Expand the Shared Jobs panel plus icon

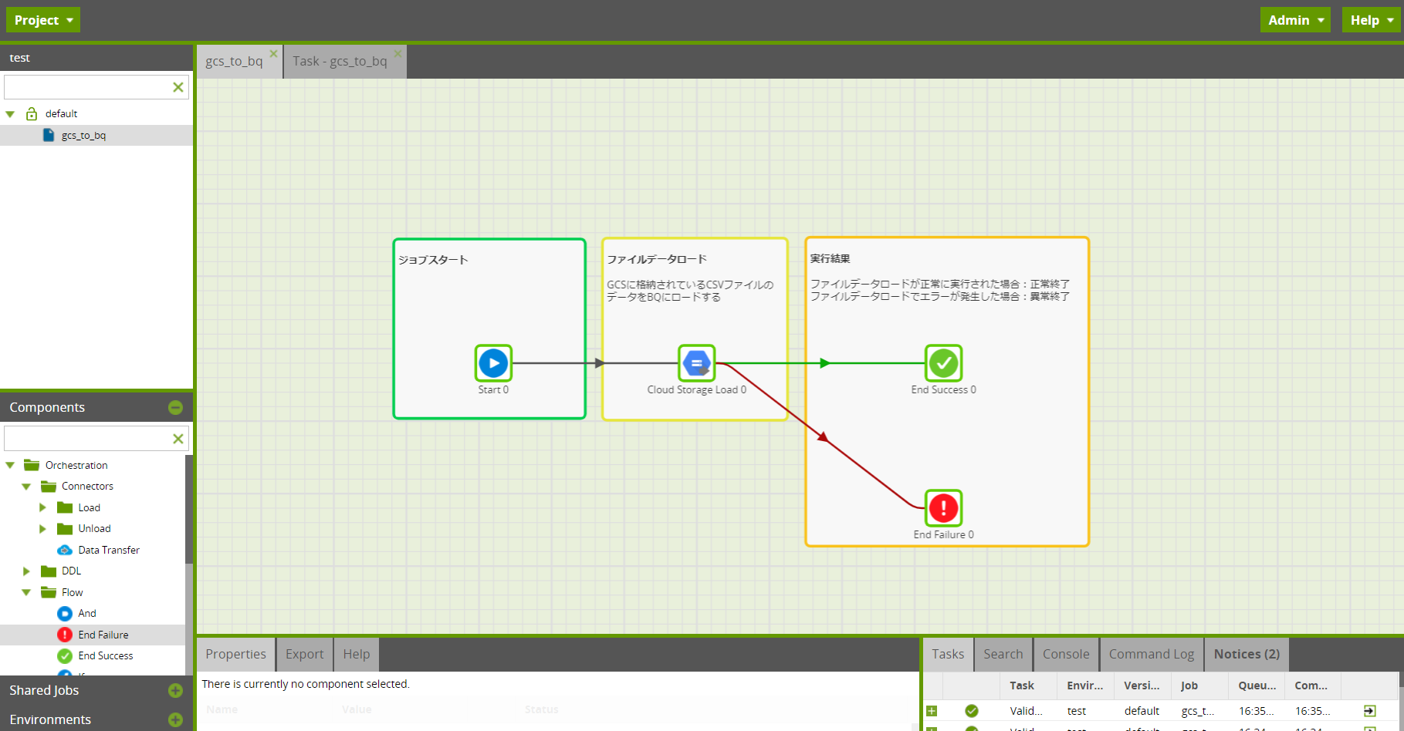(175, 690)
